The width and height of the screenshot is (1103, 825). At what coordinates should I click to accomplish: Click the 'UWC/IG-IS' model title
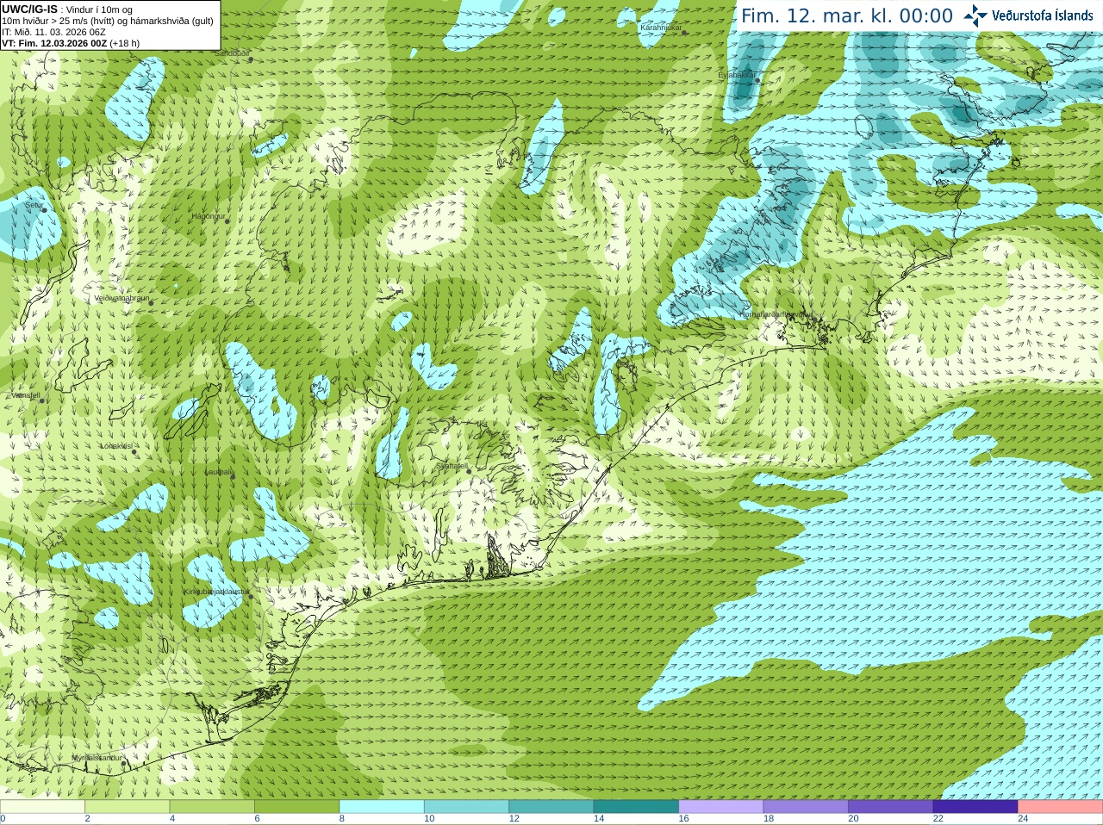[x=29, y=9]
